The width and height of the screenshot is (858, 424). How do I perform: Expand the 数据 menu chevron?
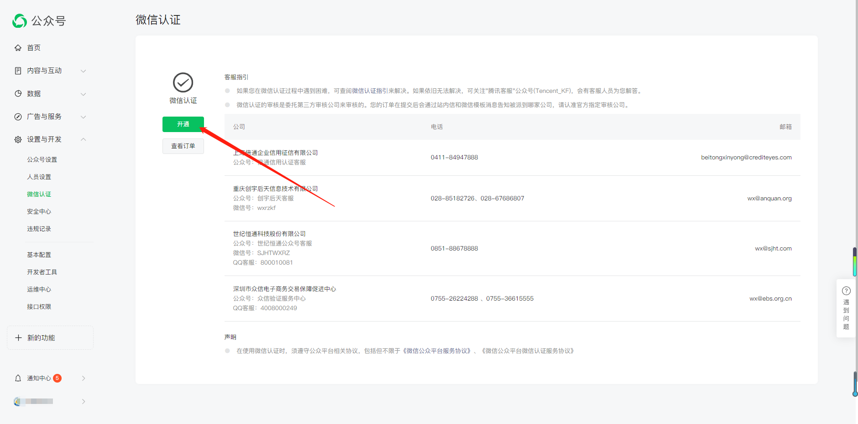84,94
